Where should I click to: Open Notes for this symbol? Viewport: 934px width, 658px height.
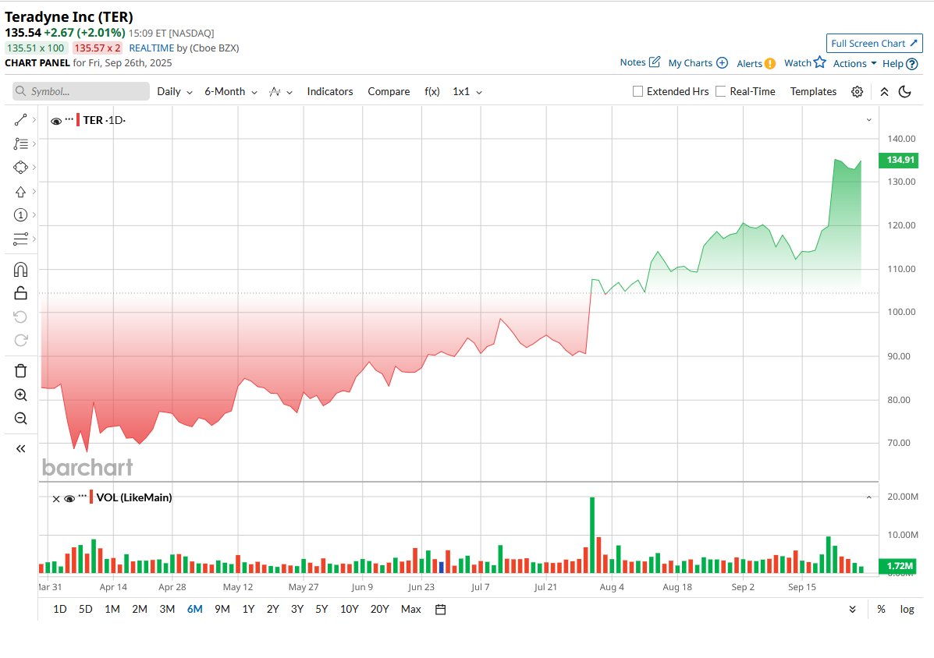[x=640, y=62]
